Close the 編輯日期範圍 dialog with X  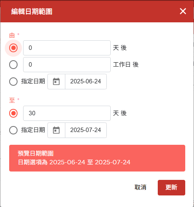click(183, 11)
